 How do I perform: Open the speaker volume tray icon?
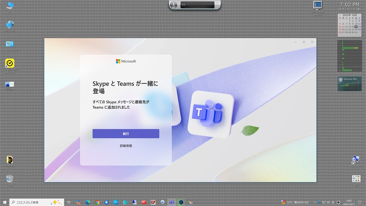click(328, 202)
